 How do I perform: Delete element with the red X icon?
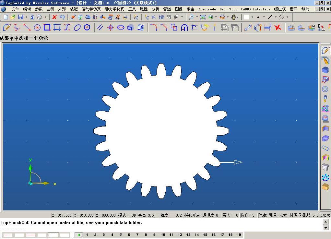click(x=54, y=17)
